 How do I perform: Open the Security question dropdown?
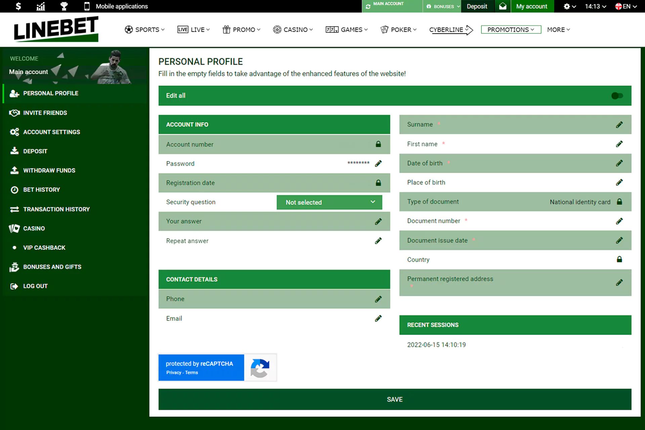click(329, 202)
